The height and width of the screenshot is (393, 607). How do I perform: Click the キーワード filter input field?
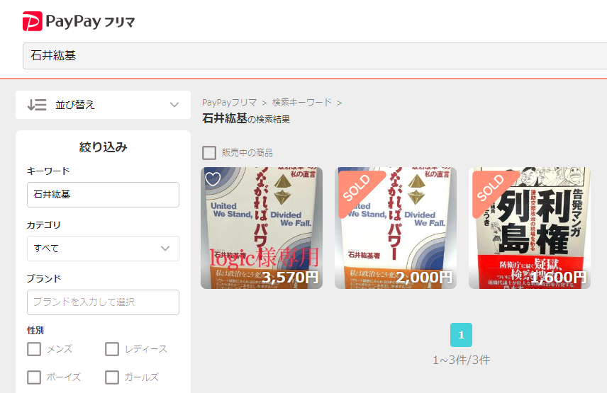(103, 195)
